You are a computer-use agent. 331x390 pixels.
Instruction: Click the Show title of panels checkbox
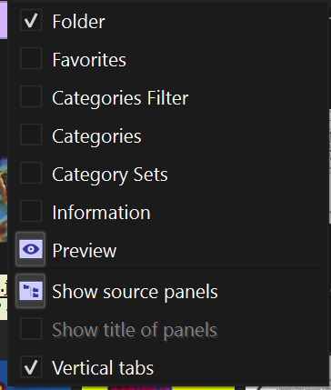pyautogui.click(x=31, y=329)
